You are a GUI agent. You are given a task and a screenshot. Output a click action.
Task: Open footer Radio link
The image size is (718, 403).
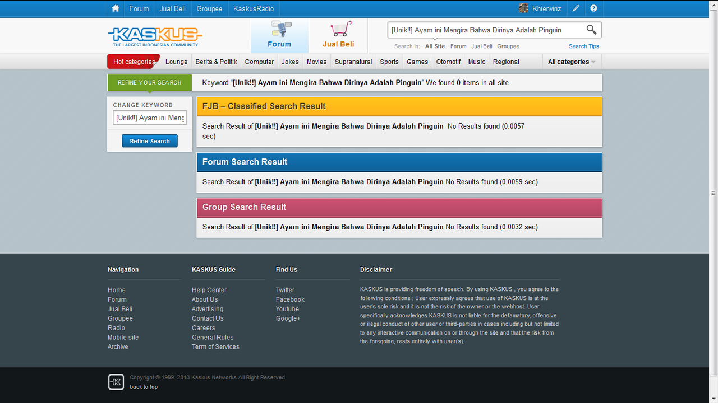coord(116,328)
